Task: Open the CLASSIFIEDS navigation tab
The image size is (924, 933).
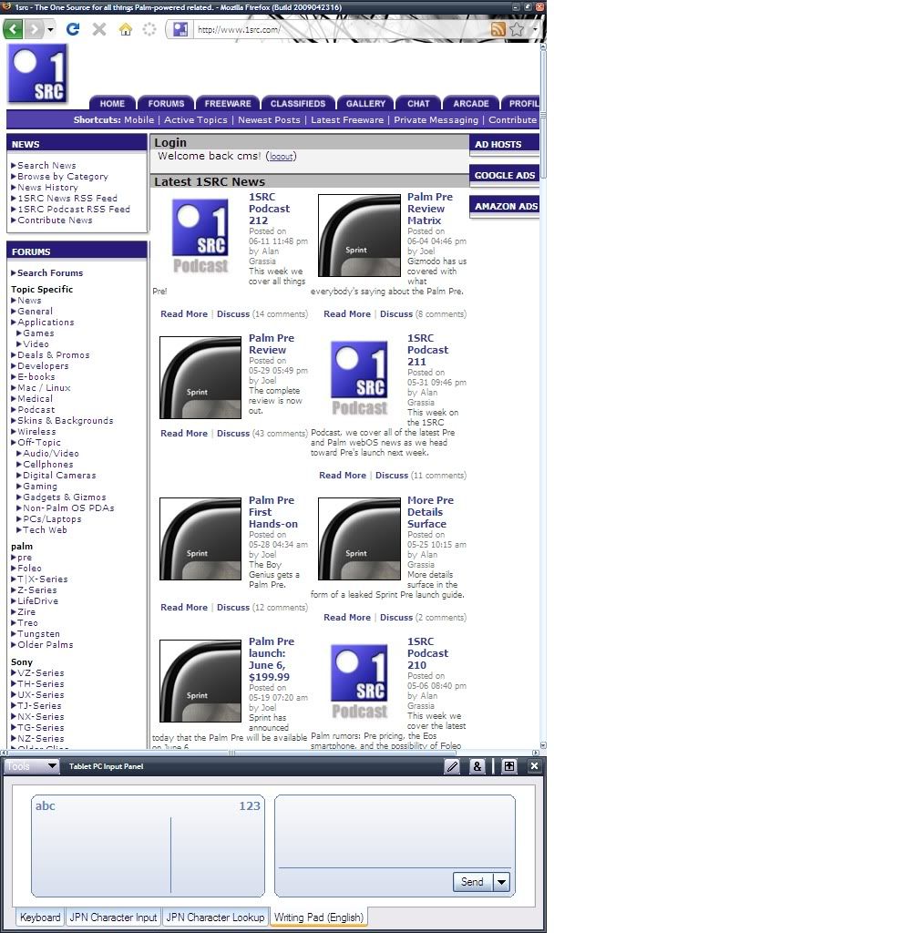Action: pyautogui.click(x=298, y=103)
